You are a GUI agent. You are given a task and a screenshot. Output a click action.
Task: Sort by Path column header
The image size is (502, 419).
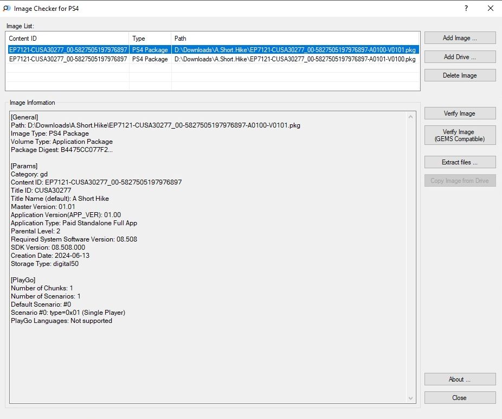click(295, 39)
